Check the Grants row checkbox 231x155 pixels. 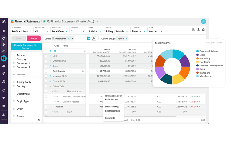46,66
